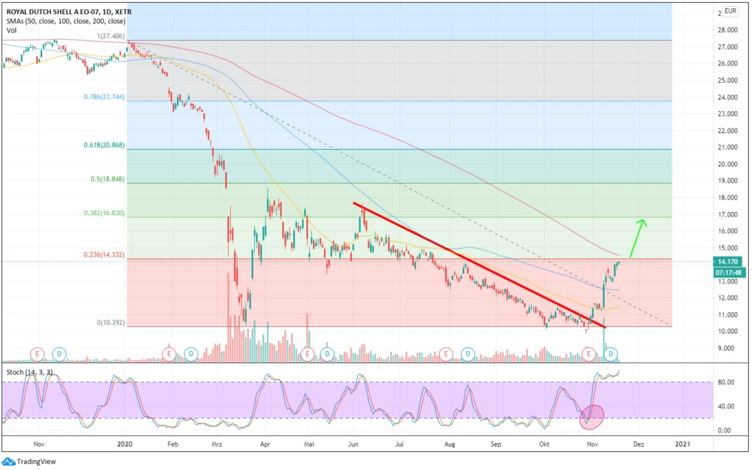
Task: Select the Fibonacci level 0.618(20.868) label
Action: [104, 145]
